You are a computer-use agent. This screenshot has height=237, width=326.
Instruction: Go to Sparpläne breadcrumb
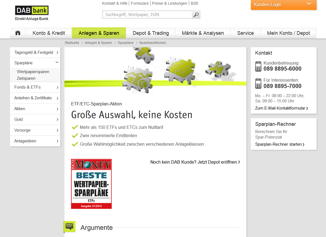(126, 42)
